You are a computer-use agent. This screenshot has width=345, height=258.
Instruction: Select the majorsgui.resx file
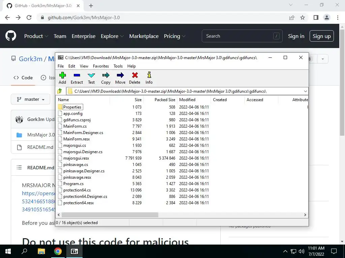click(x=76, y=158)
